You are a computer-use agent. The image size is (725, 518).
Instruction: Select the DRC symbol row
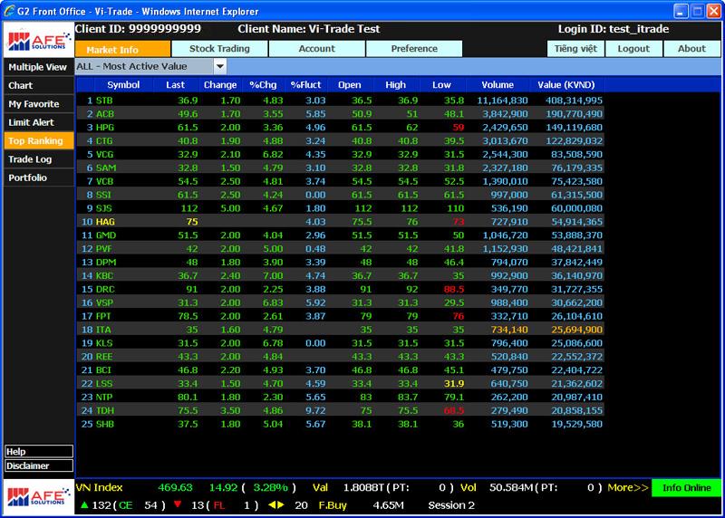(340, 289)
